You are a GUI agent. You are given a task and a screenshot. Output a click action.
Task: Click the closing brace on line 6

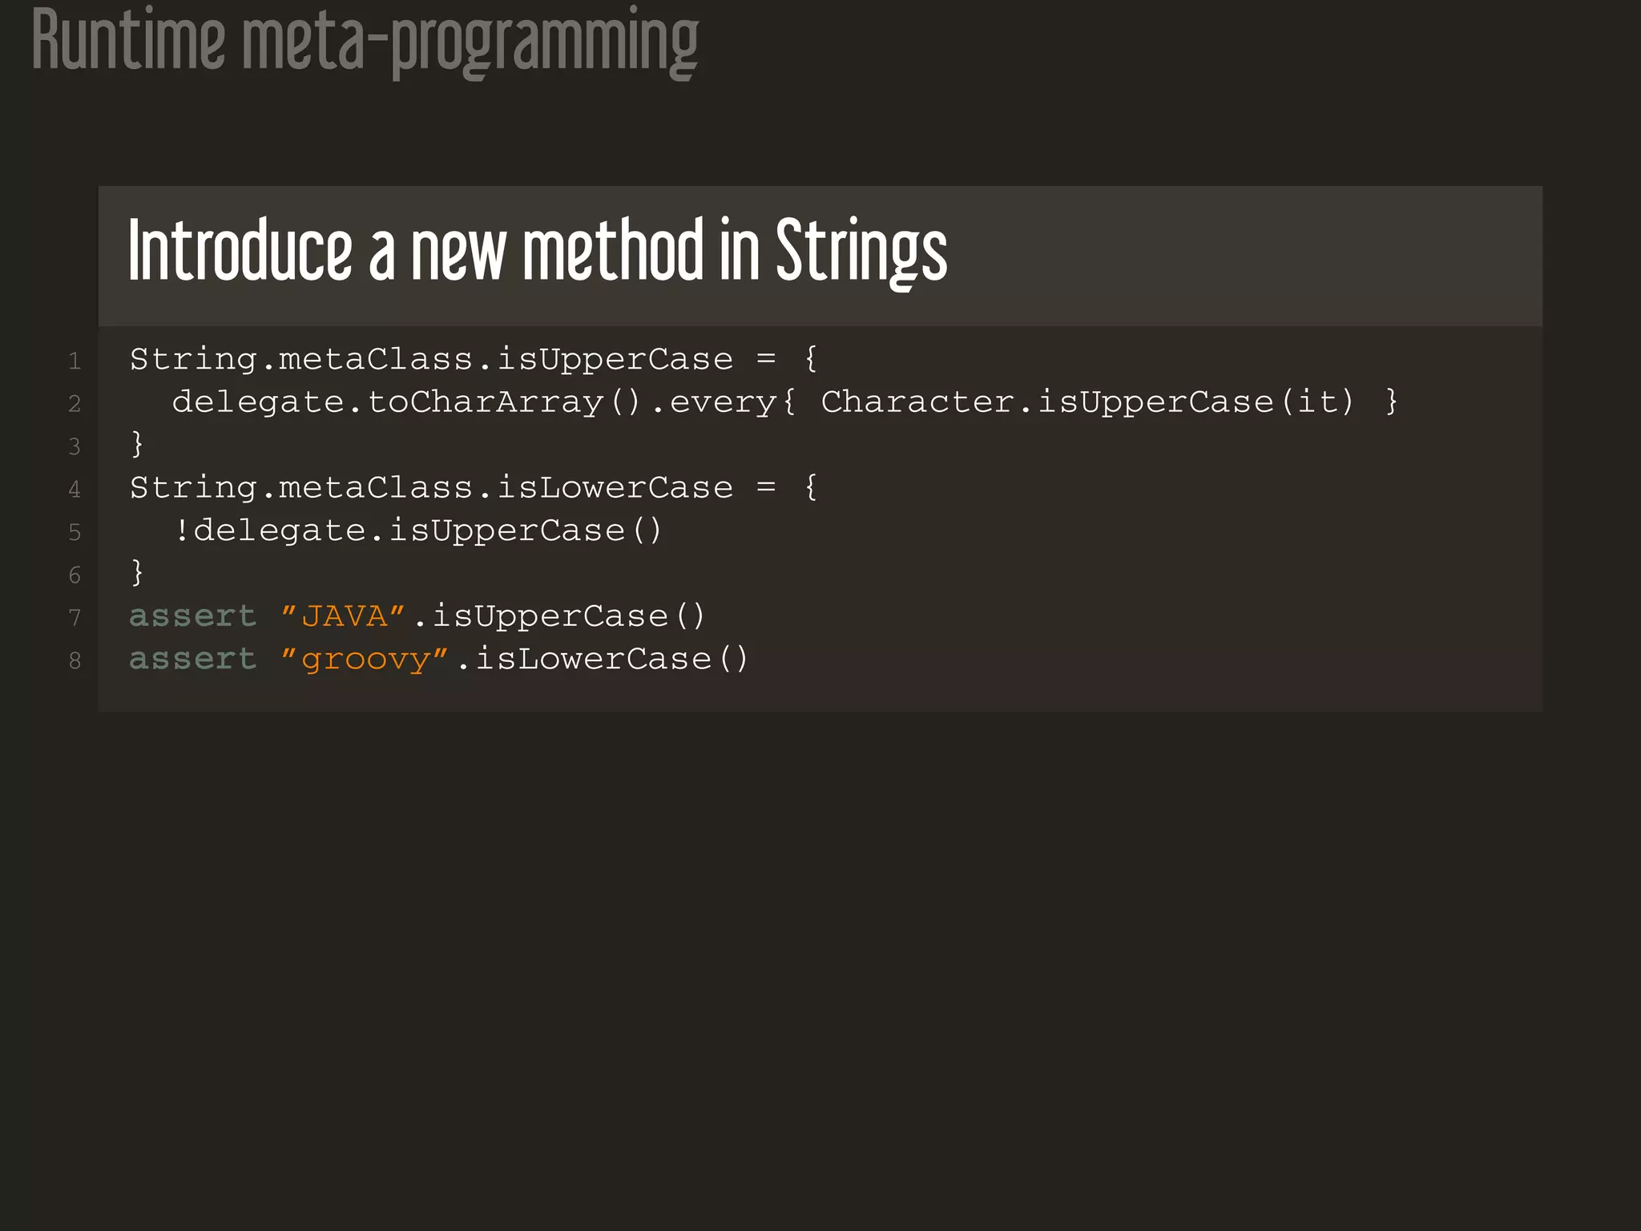pyautogui.click(x=137, y=572)
